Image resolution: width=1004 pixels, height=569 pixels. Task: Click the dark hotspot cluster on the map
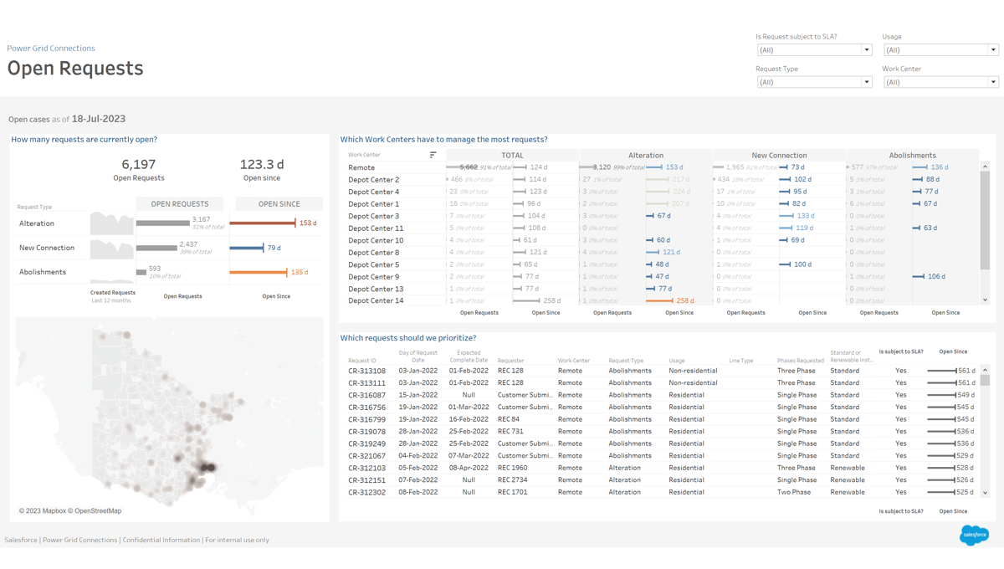(207, 468)
